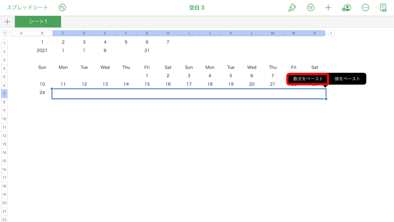Tap the column resize handle icon

(331, 33)
